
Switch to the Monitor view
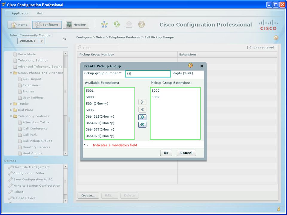point(76,25)
